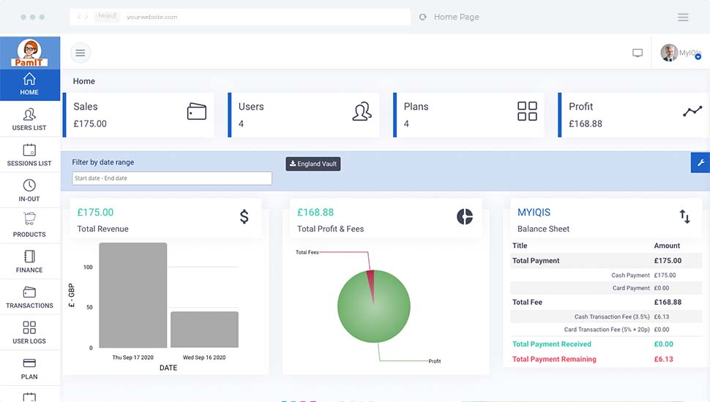Click the Total Revenue label
The image size is (710, 402).
point(102,229)
